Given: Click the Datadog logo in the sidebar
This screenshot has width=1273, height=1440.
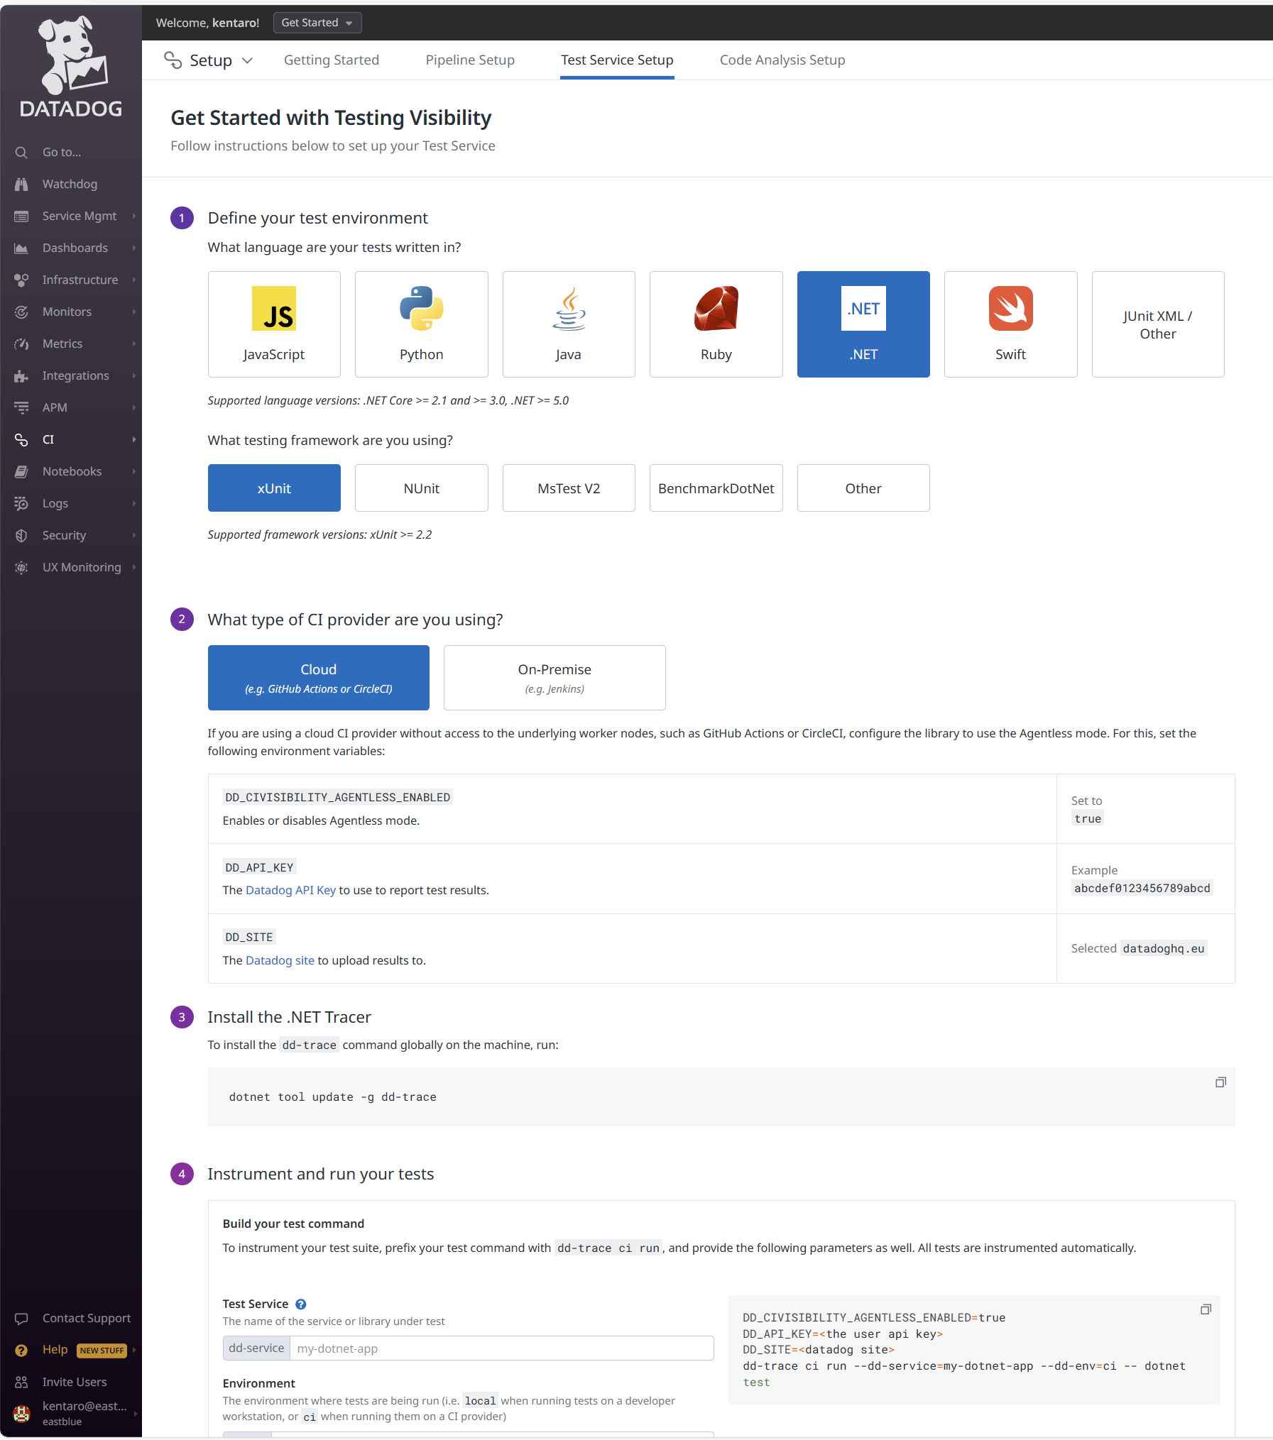Looking at the screenshot, I should 71,67.
